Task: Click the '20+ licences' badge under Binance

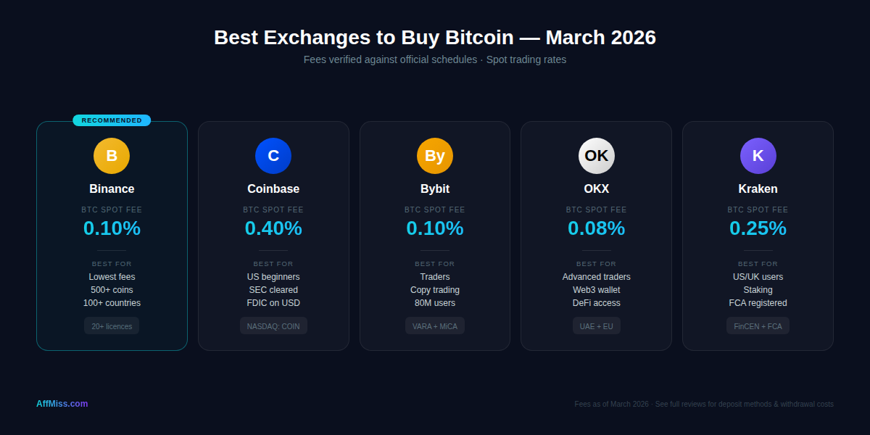Action: pyautogui.click(x=112, y=326)
